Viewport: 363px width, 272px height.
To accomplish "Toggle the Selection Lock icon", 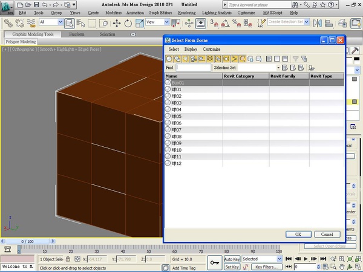I will (68, 259).
